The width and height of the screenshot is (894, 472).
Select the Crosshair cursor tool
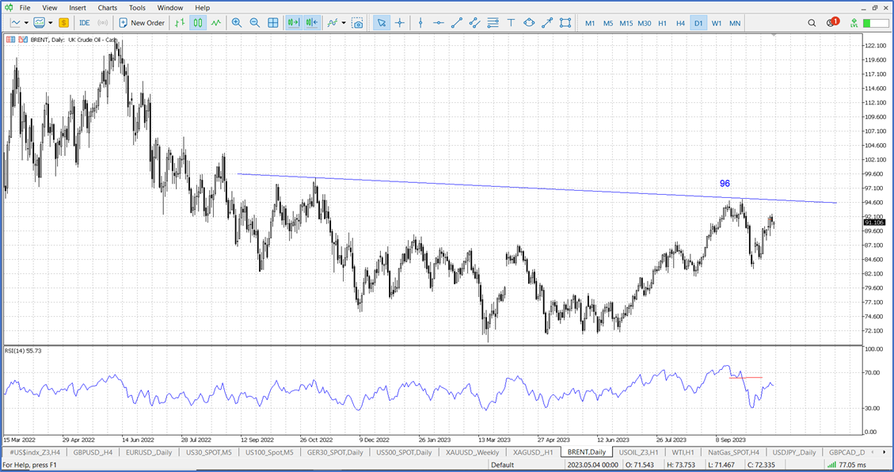tap(400, 23)
